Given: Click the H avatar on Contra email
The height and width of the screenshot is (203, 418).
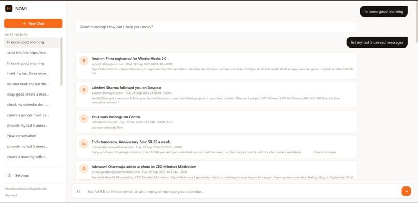Looking at the screenshot, I should click(x=83, y=119).
